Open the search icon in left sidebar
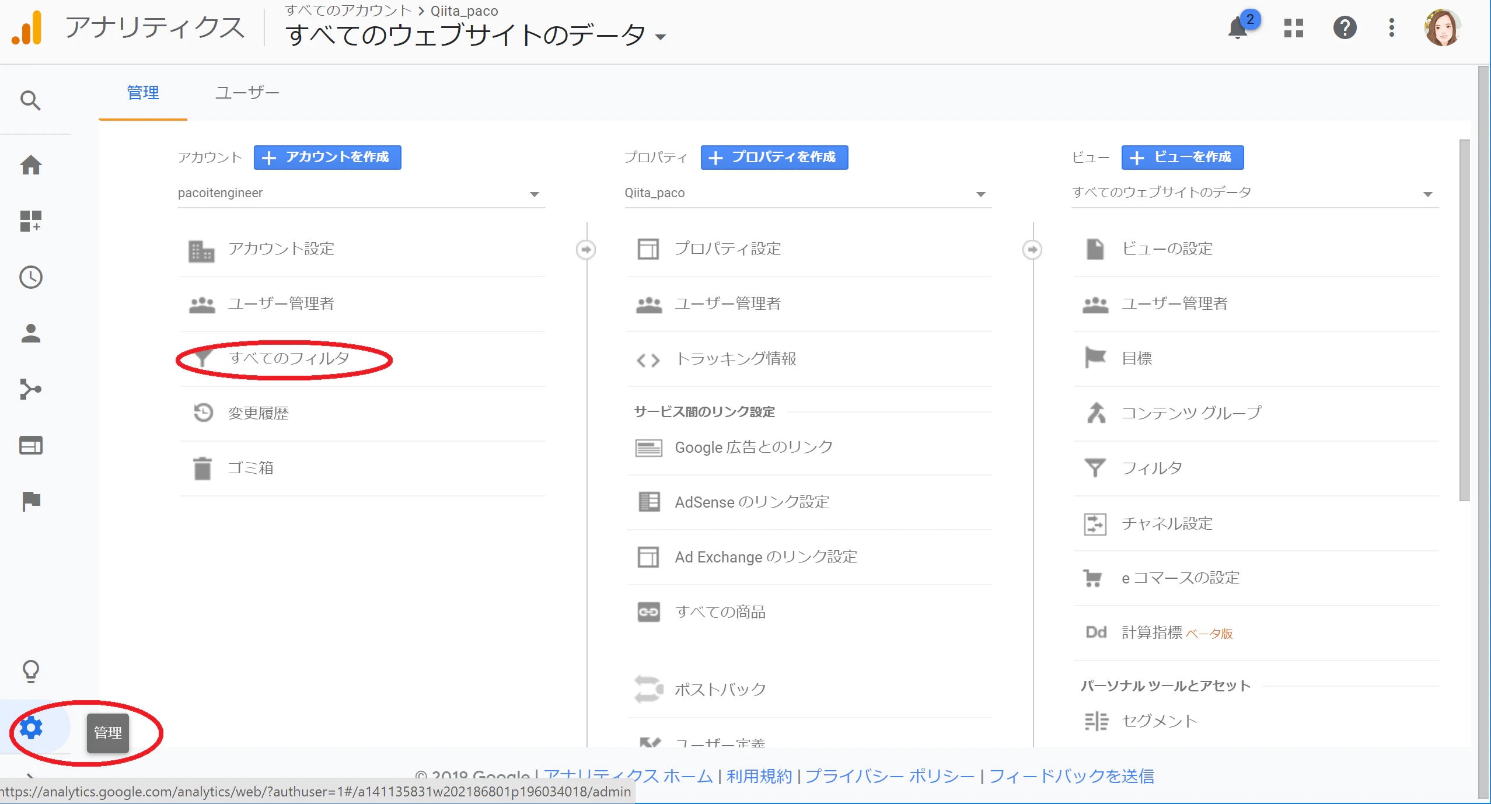Viewport: 1491px width, 804px height. pyautogui.click(x=30, y=100)
